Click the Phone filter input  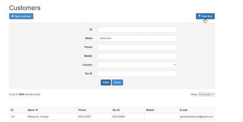[137, 47]
